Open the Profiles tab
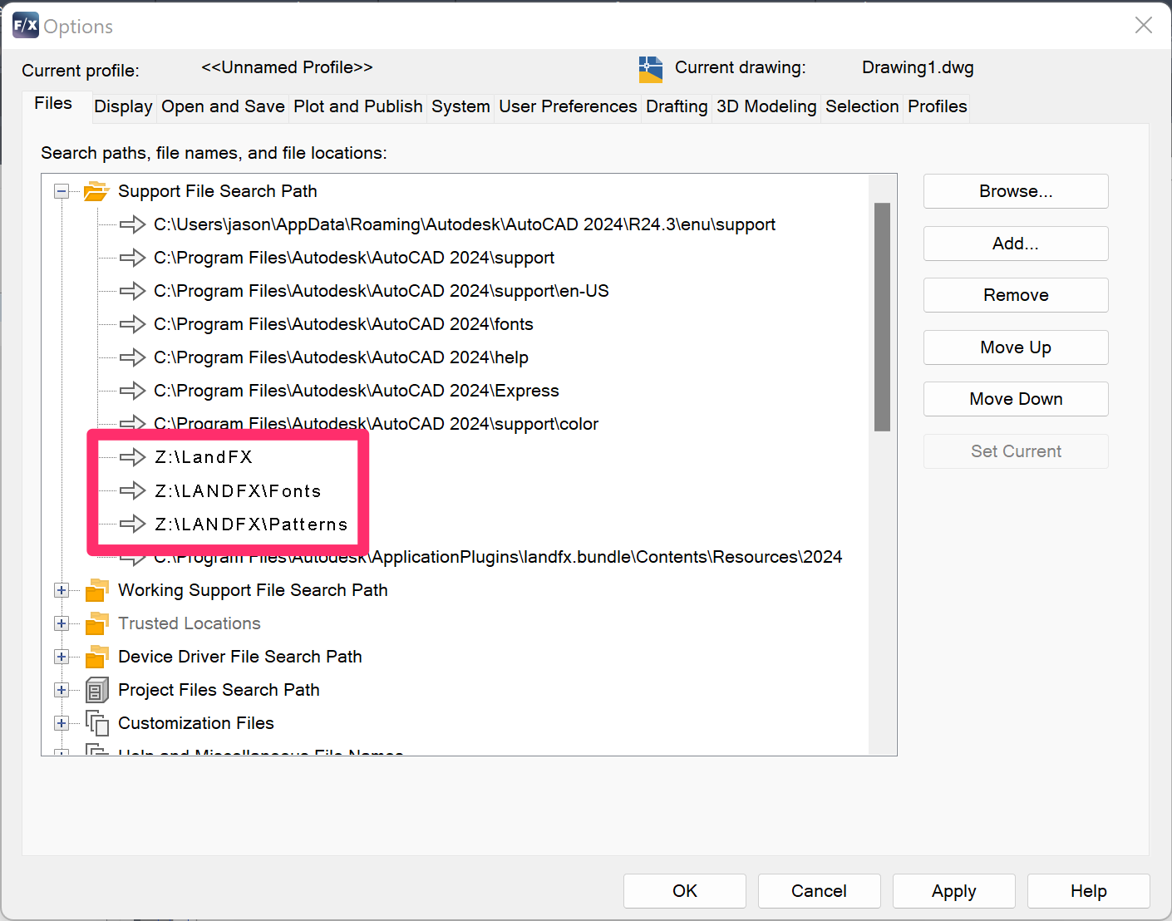The width and height of the screenshot is (1172, 921). 937,107
